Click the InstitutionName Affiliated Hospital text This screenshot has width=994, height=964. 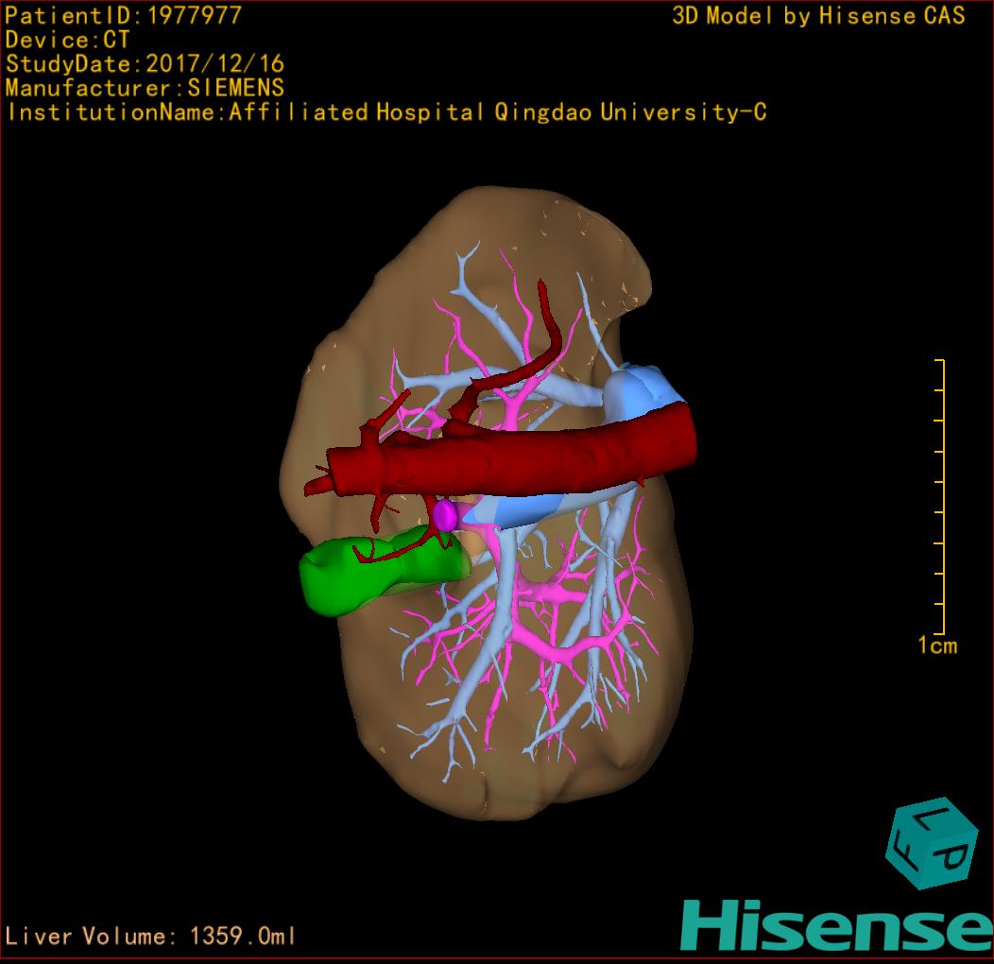(386, 112)
